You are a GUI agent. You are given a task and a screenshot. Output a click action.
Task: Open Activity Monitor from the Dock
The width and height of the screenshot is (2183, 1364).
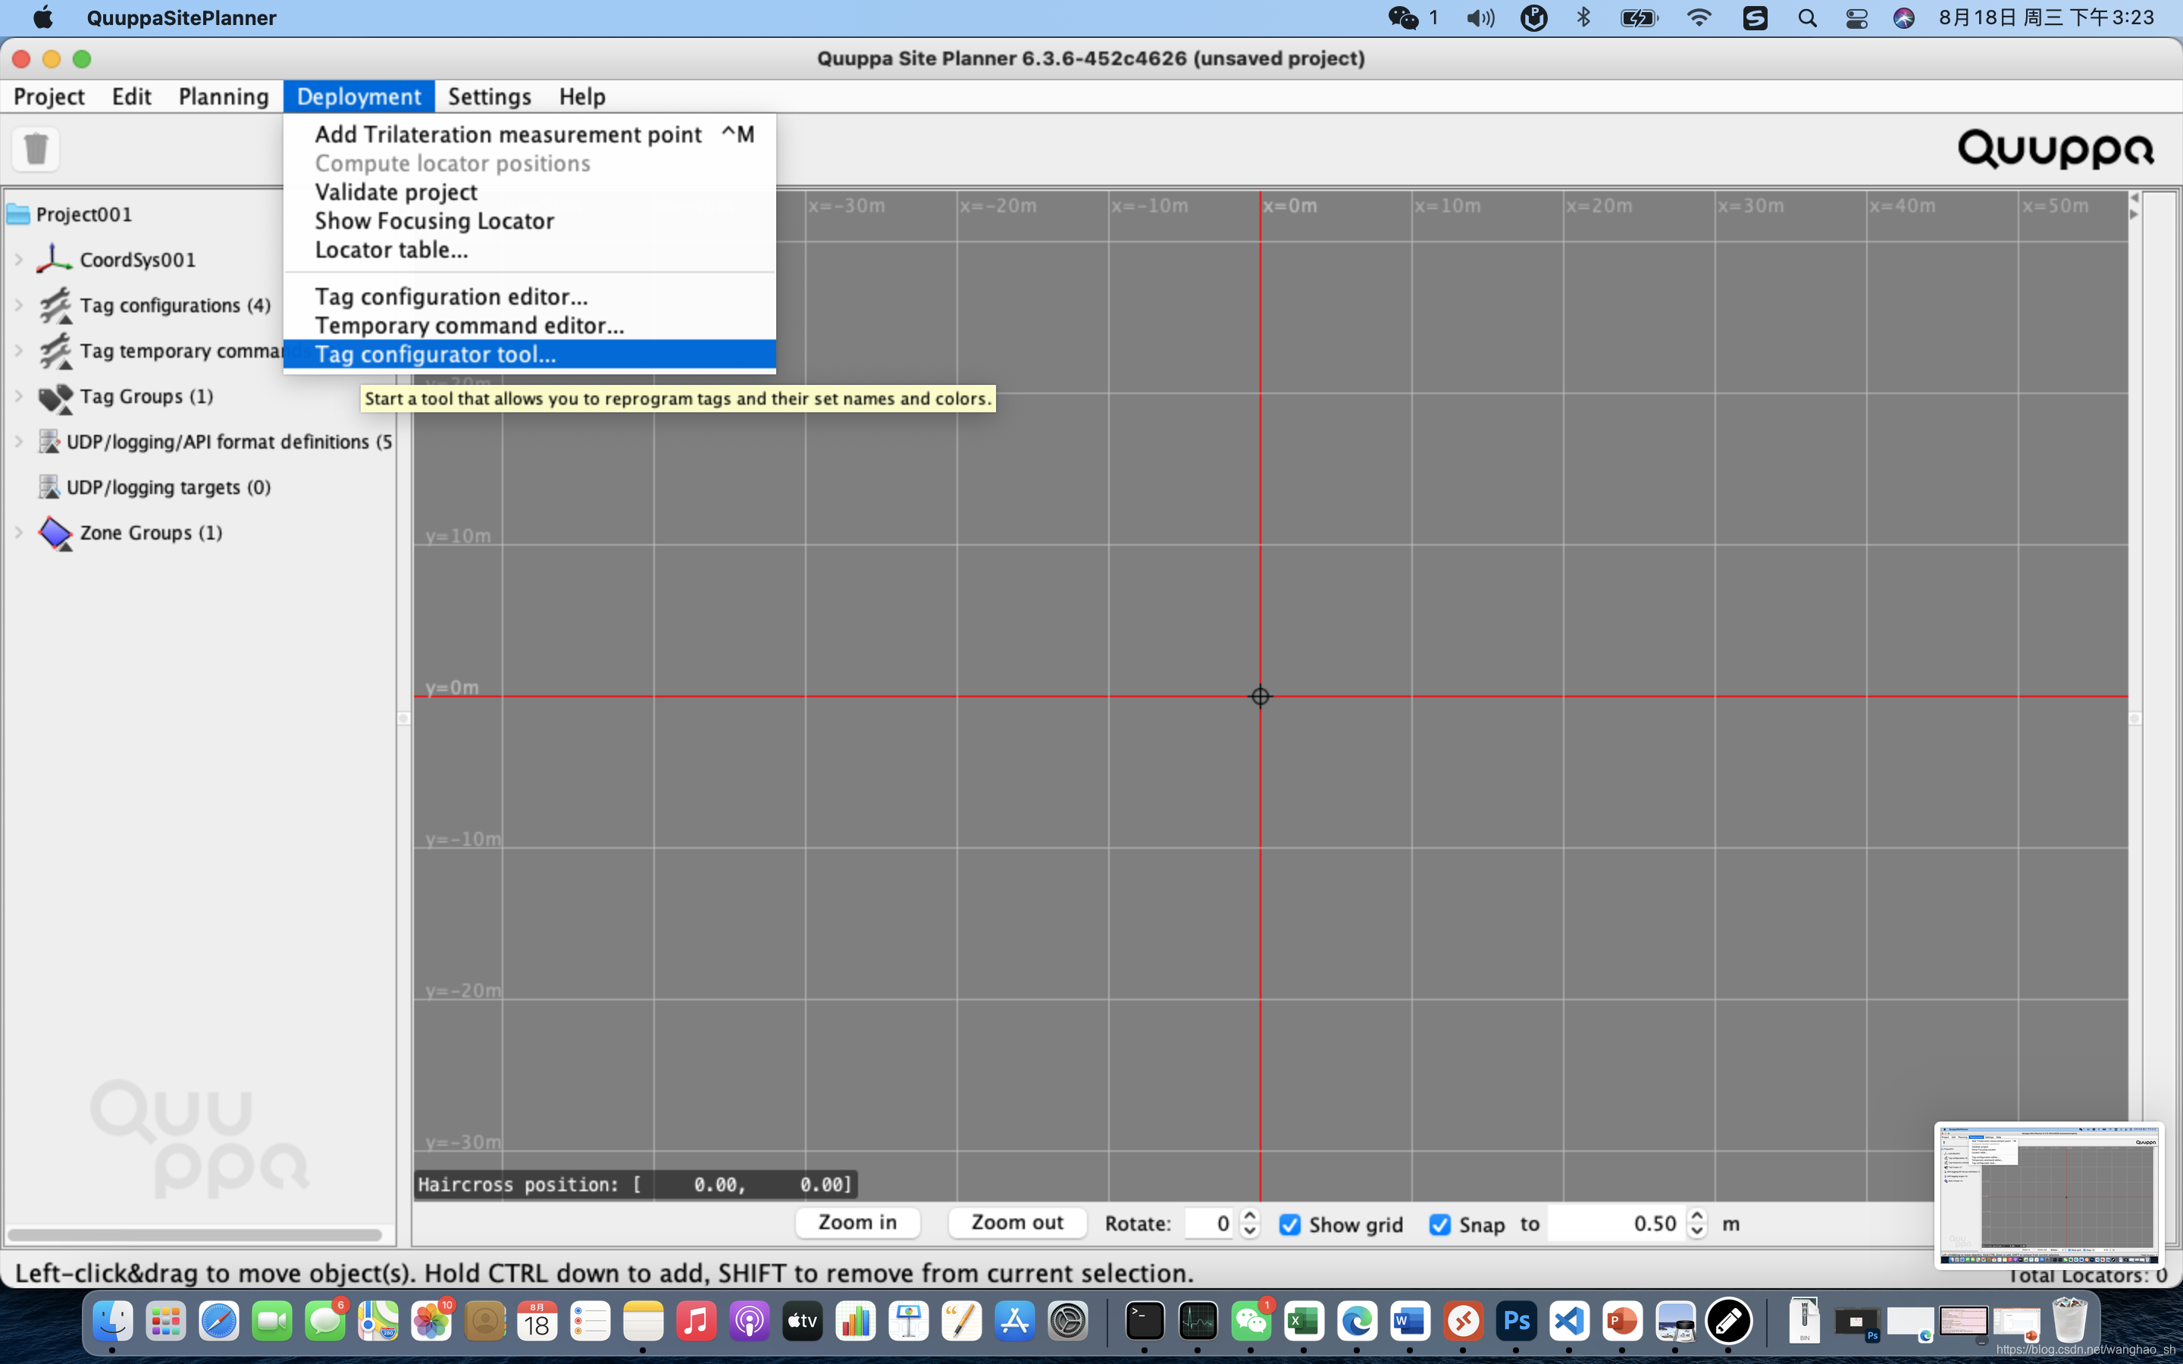[x=1198, y=1322]
